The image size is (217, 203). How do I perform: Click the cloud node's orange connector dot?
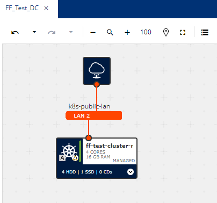click(97, 84)
